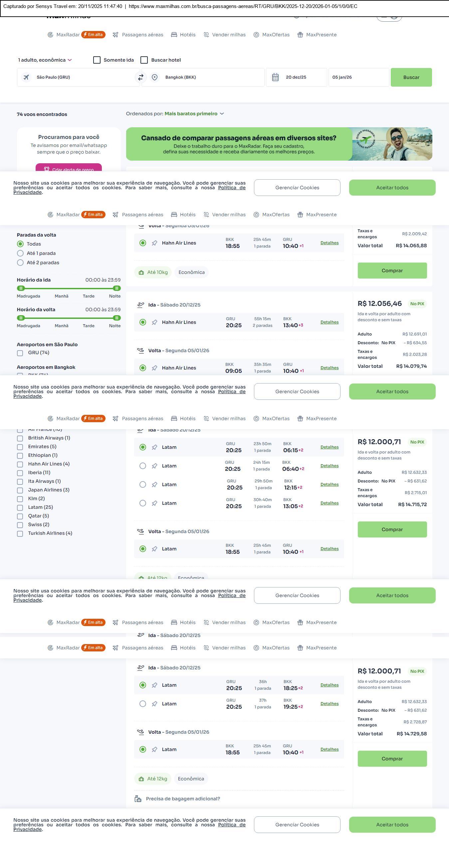Click the luggage icon beside 'Precisa de bagagem adicional?'
The height and width of the screenshot is (841, 449).
pos(138,799)
